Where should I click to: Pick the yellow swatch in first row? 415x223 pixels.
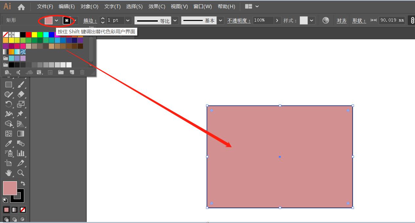[x=34, y=35]
